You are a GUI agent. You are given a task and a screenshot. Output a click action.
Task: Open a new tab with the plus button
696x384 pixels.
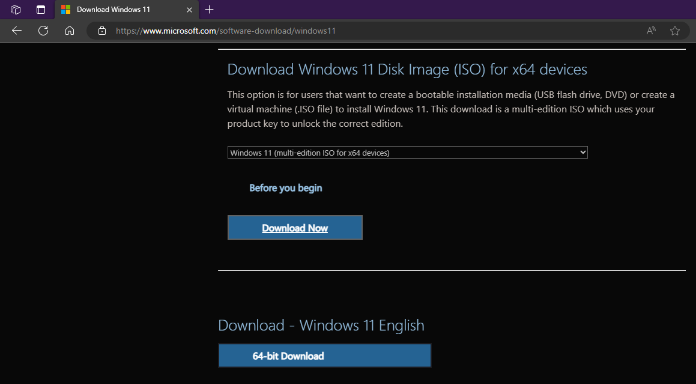coord(210,10)
